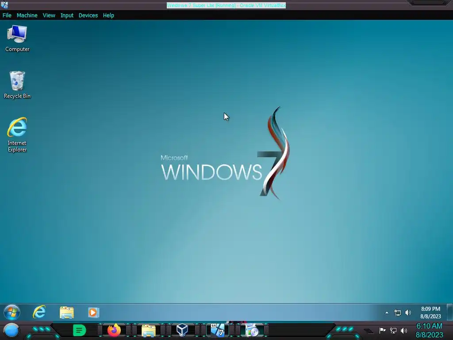Screen dimensions: 453x340
Task: Open the View menu
Action: click(x=49, y=15)
